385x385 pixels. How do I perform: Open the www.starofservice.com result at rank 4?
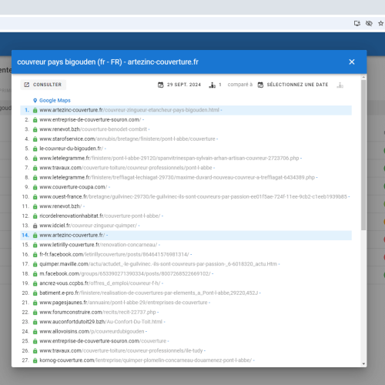click(x=127, y=139)
